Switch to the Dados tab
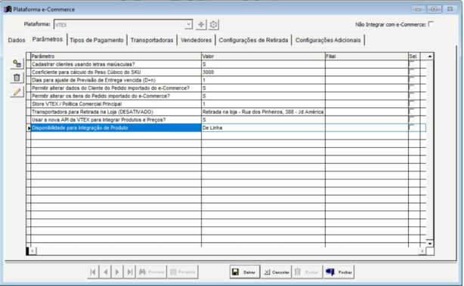464x286 pixels. click(x=17, y=40)
